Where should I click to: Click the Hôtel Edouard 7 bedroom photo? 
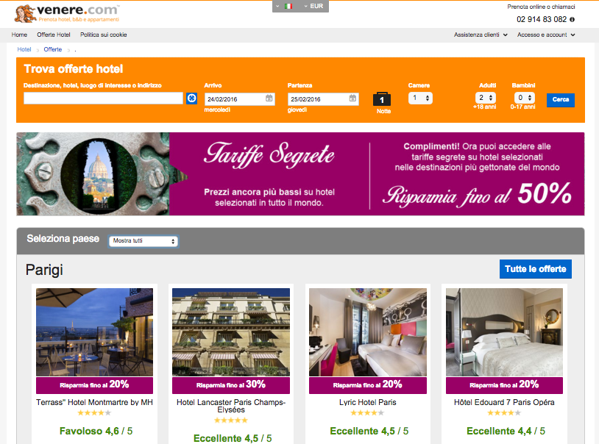click(504, 332)
